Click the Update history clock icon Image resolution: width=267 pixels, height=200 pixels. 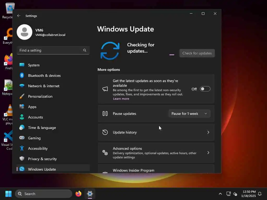(105, 132)
